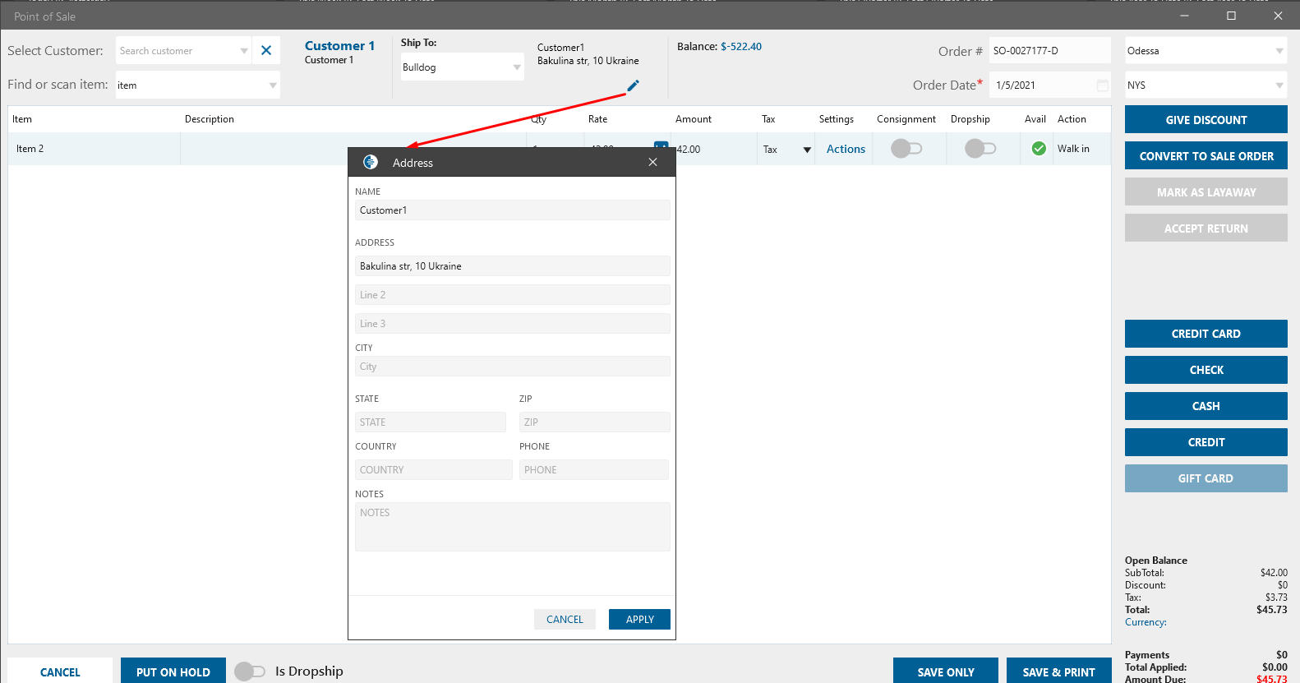
Task: Close the Address dialog
Action: point(652,162)
